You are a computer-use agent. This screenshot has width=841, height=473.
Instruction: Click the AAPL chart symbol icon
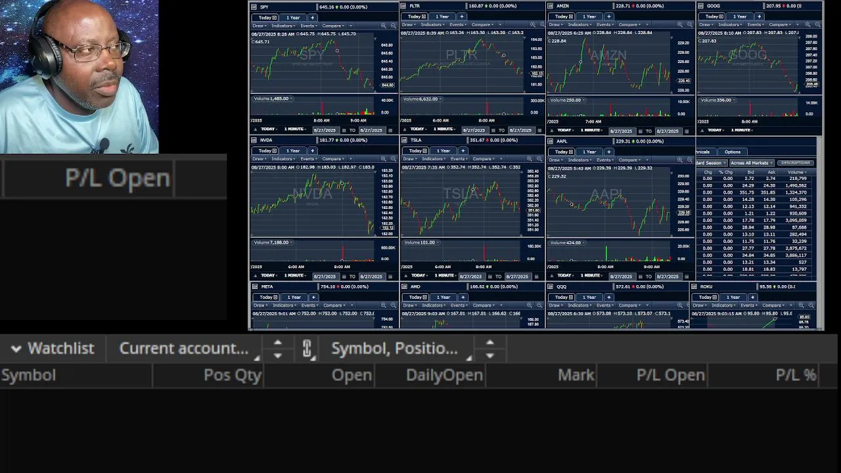point(550,141)
